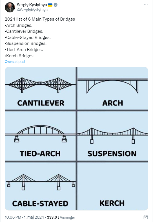
Task: Click the cable-stayed bridge drawing
Action: [x=41, y=182]
